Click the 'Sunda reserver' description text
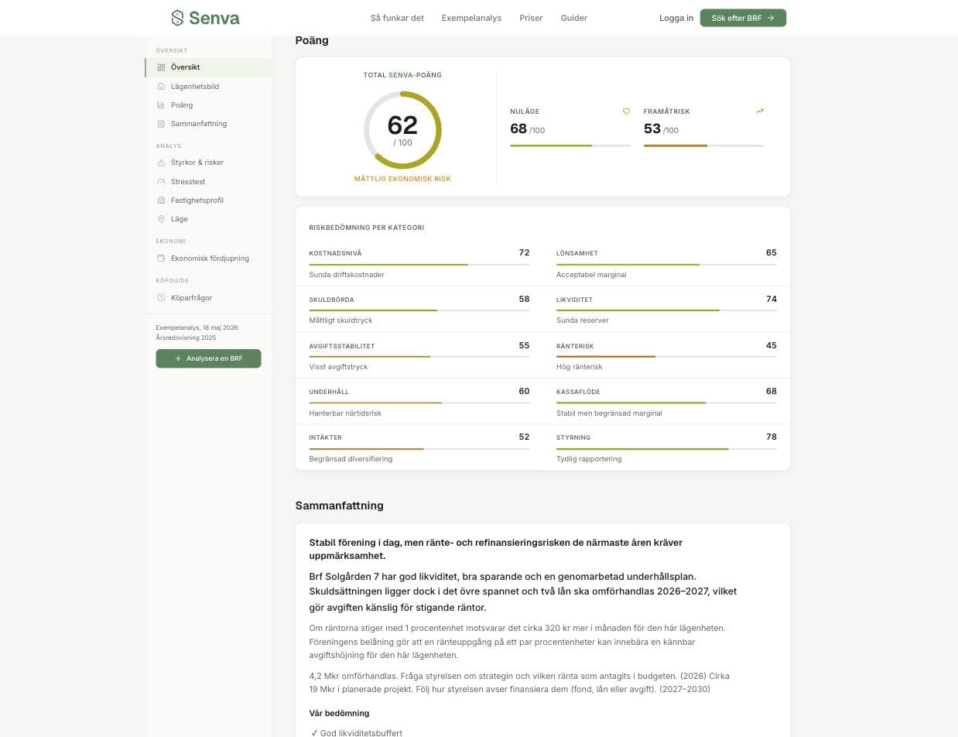The height and width of the screenshot is (737, 958). coord(583,321)
